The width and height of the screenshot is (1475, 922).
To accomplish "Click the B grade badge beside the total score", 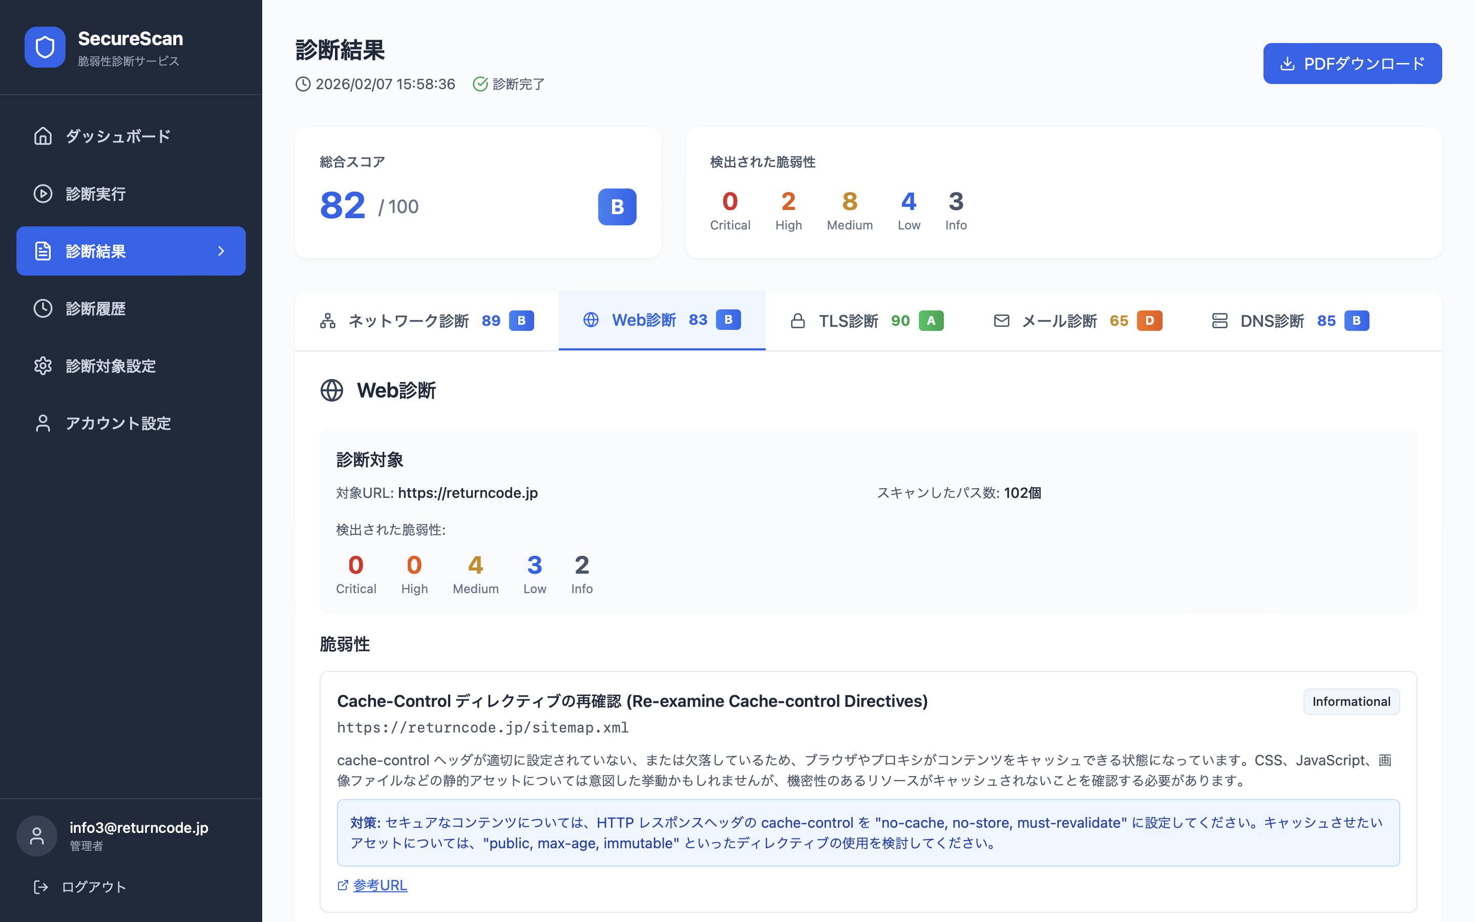I will [x=617, y=207].
